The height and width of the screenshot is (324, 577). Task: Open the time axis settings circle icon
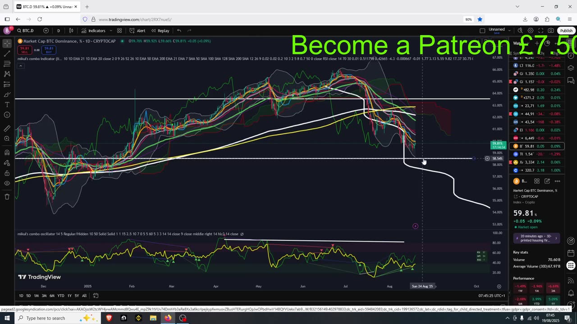pos(499,286)
